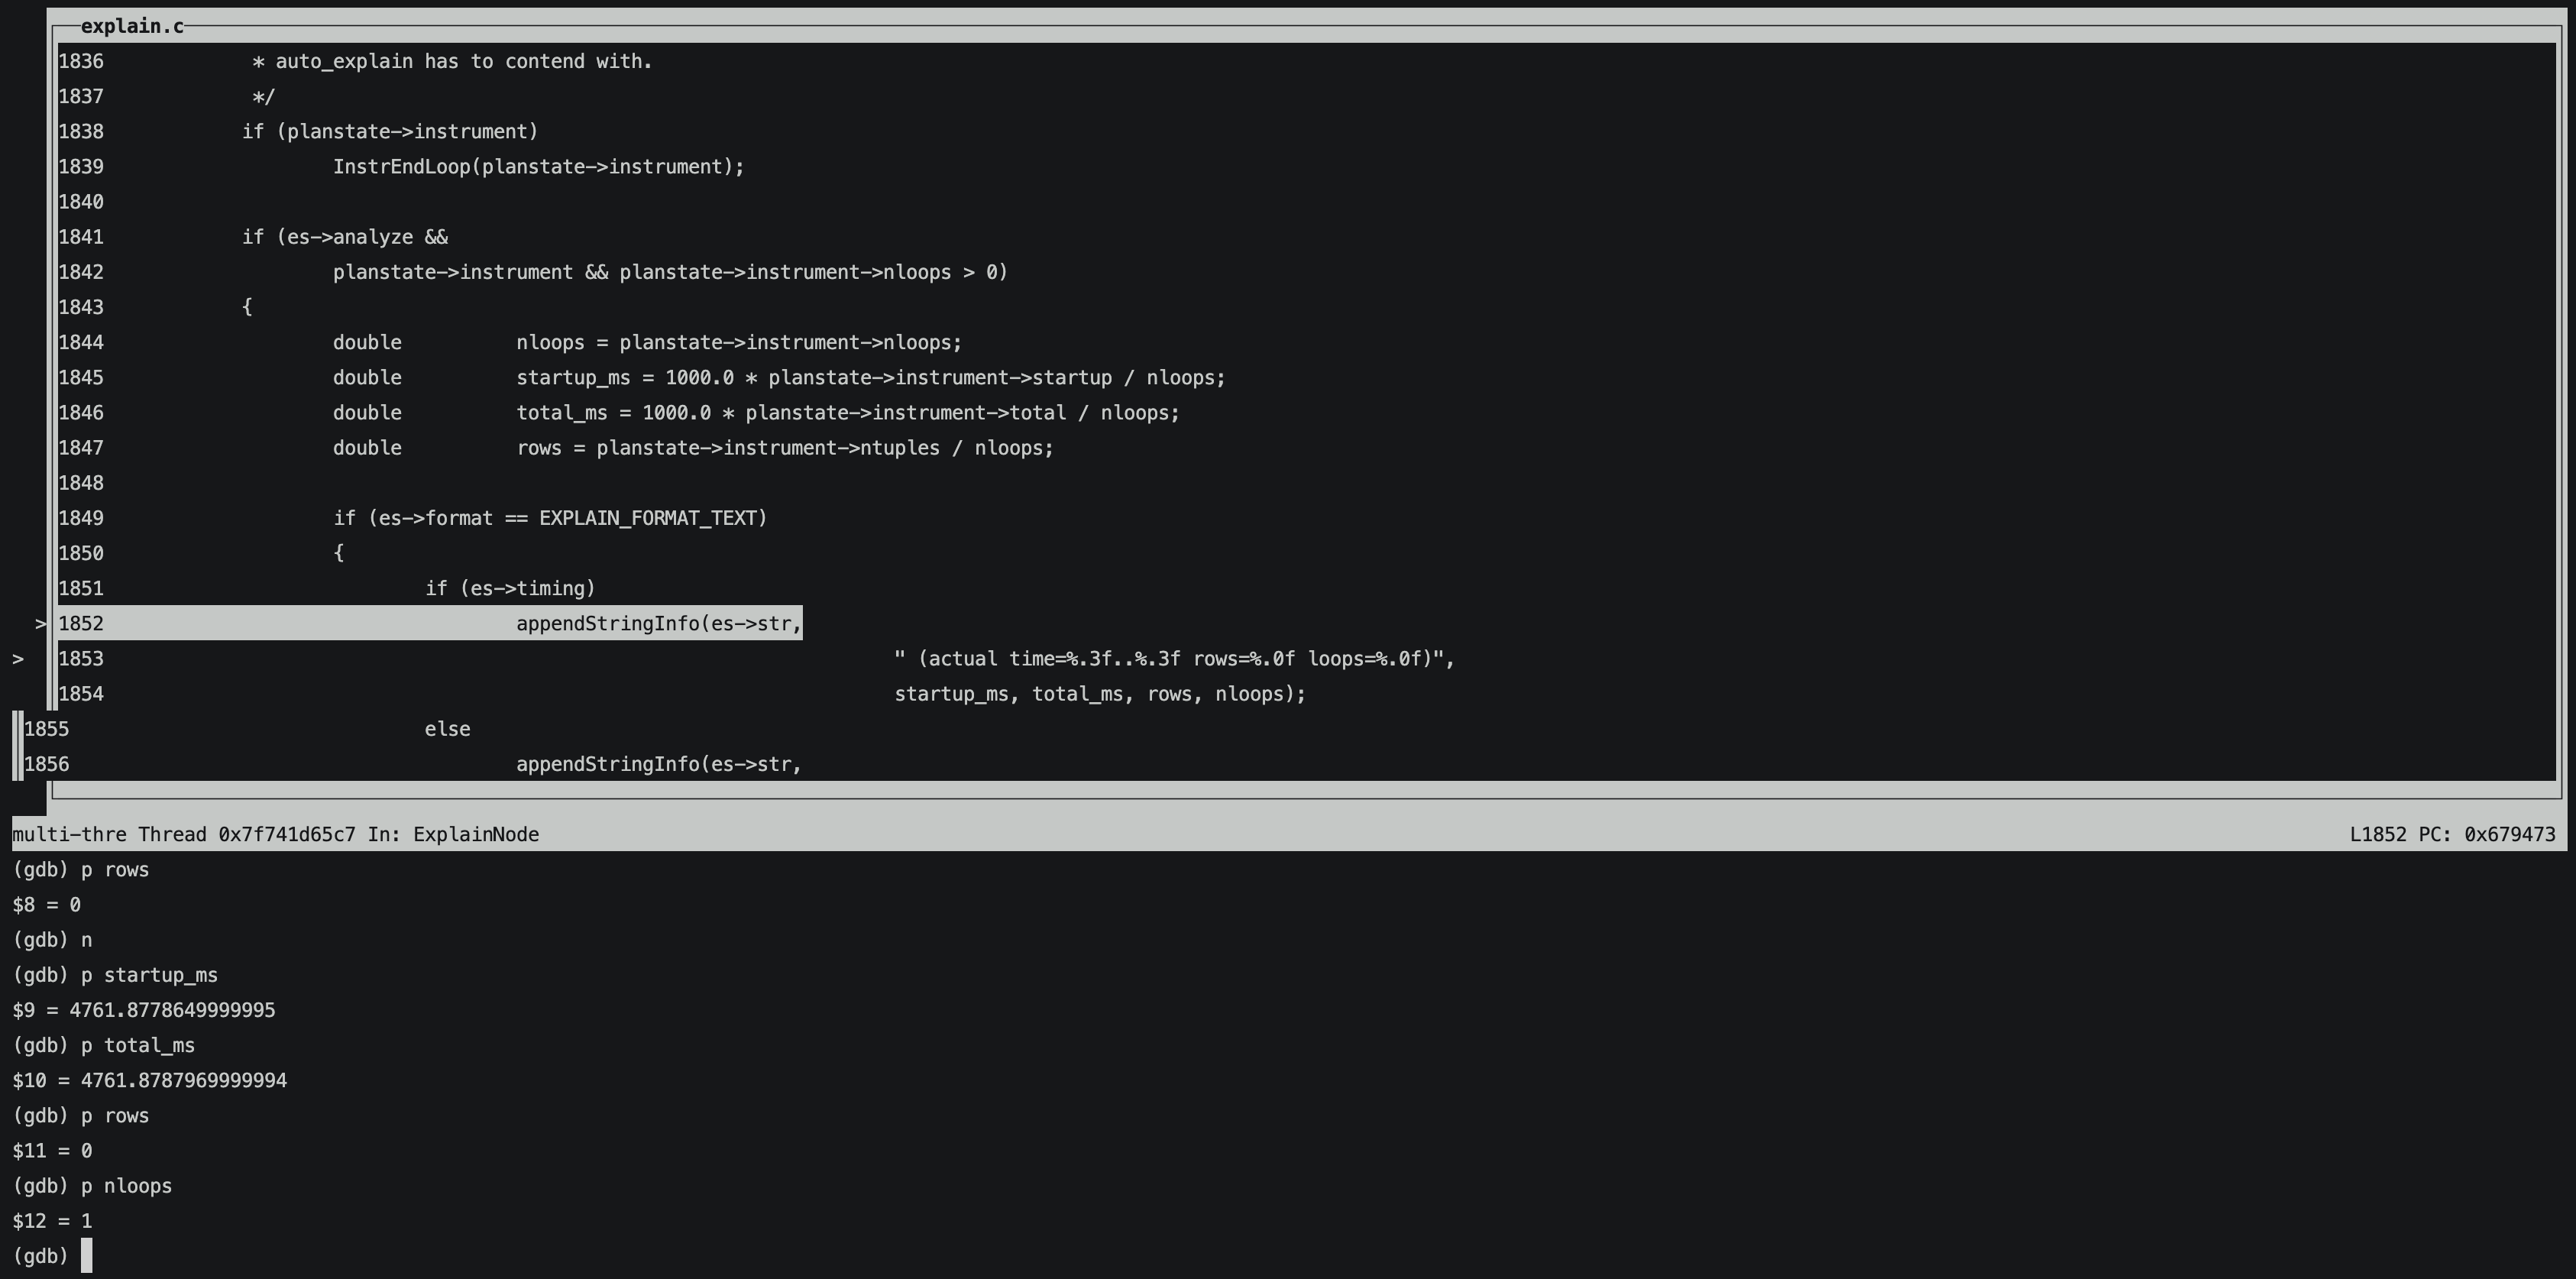Image resolution: width=2576 pixels, height=1279 pixels.
Task: Click the $9 = 4761.8778649999995 value
Action: [144, 1010]
